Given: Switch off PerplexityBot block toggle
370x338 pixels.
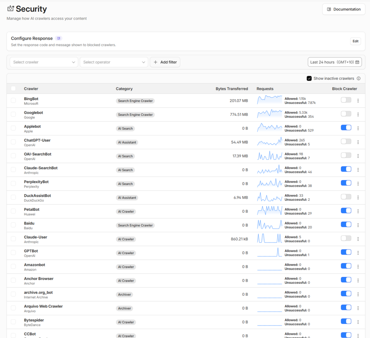Looking at the screenshot, I should [x=346, y=183].
